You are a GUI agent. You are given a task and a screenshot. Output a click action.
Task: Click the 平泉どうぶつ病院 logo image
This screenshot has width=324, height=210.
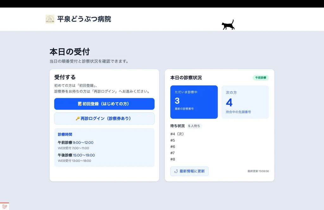(x=50, y=19)
